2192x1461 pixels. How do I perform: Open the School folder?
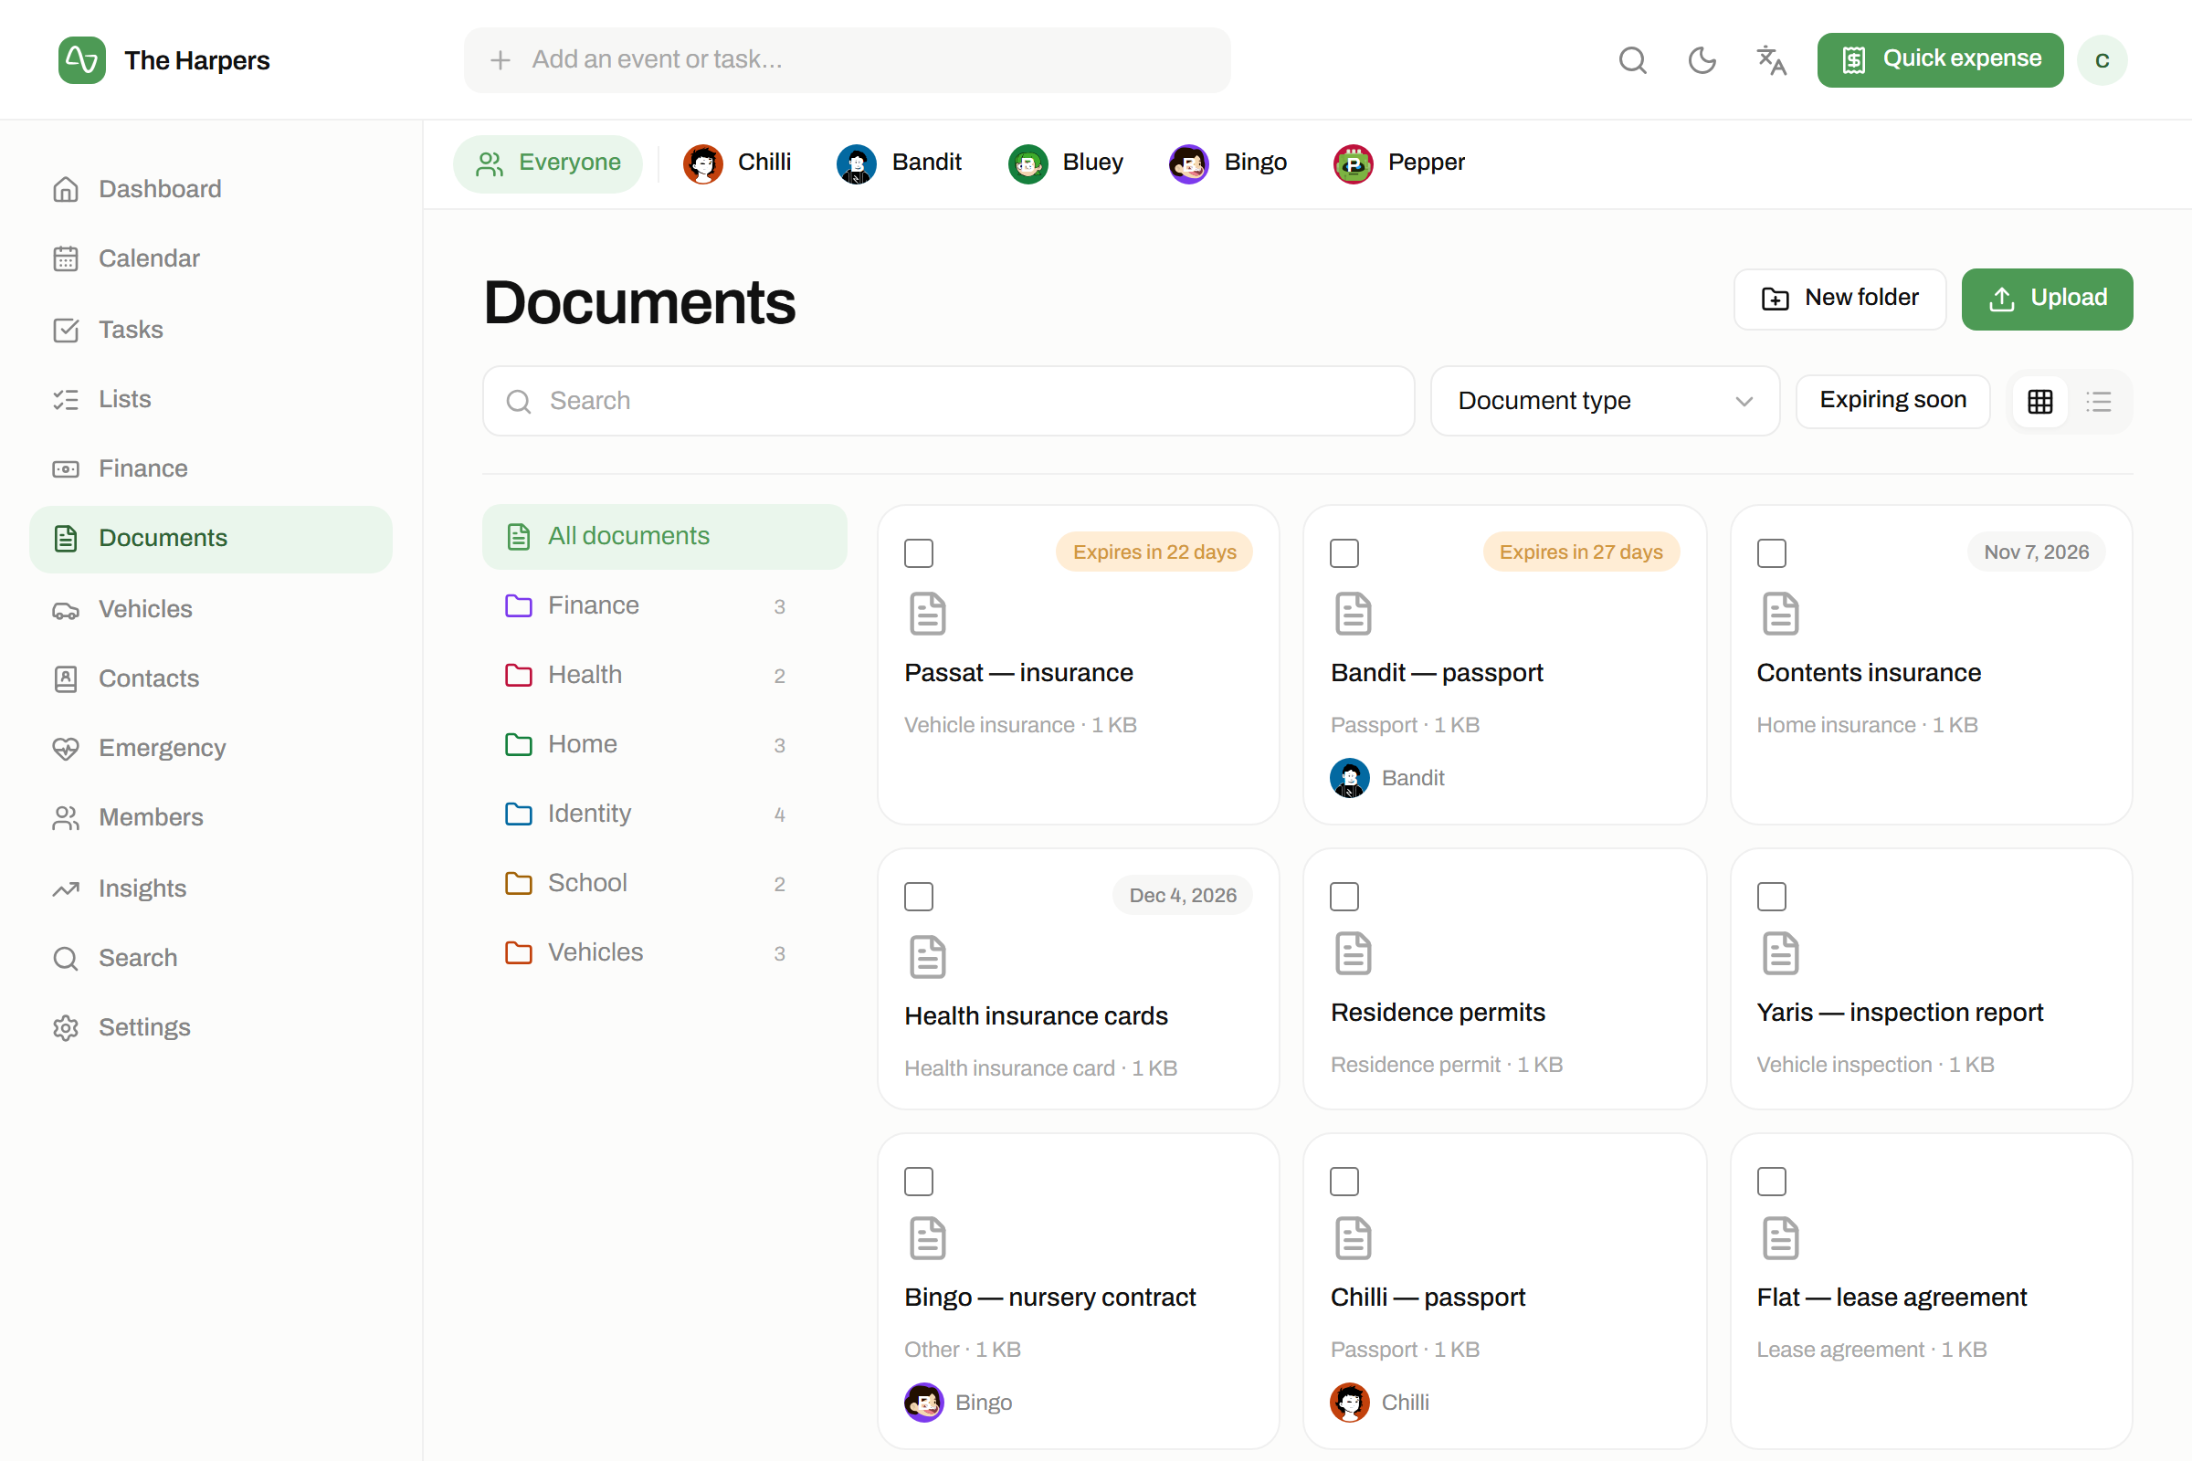point(664,883)
